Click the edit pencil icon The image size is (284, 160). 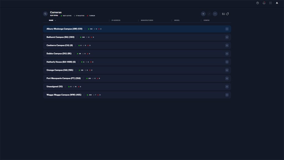[x=209, y=14]
